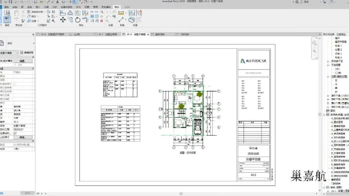Screen dimensions: 349x196
Task: Click the red Delete icon in ribbon
Action: pos(102,21)
